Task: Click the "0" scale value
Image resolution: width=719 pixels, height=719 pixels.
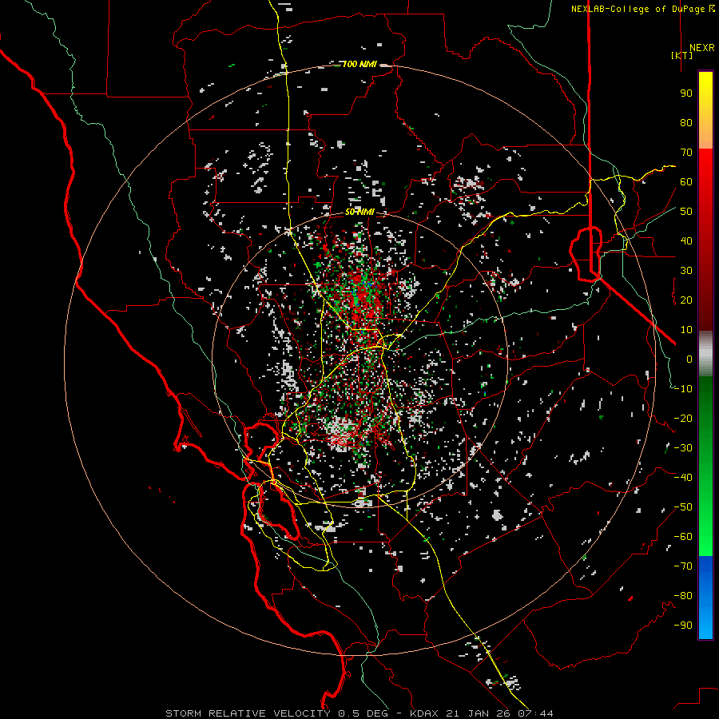Action: click(689, 359)
